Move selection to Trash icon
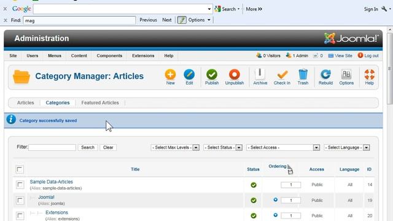The width and height of the screenshot is (393, 221). click(303, 74)
